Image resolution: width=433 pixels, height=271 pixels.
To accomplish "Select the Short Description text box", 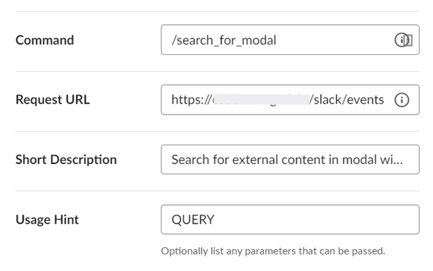I will pos(290,160).
